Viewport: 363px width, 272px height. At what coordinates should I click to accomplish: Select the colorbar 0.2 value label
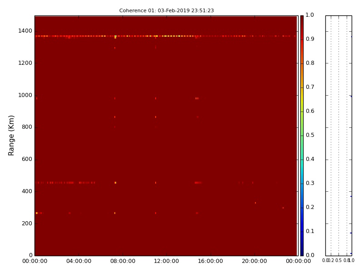tap(310, 207)
